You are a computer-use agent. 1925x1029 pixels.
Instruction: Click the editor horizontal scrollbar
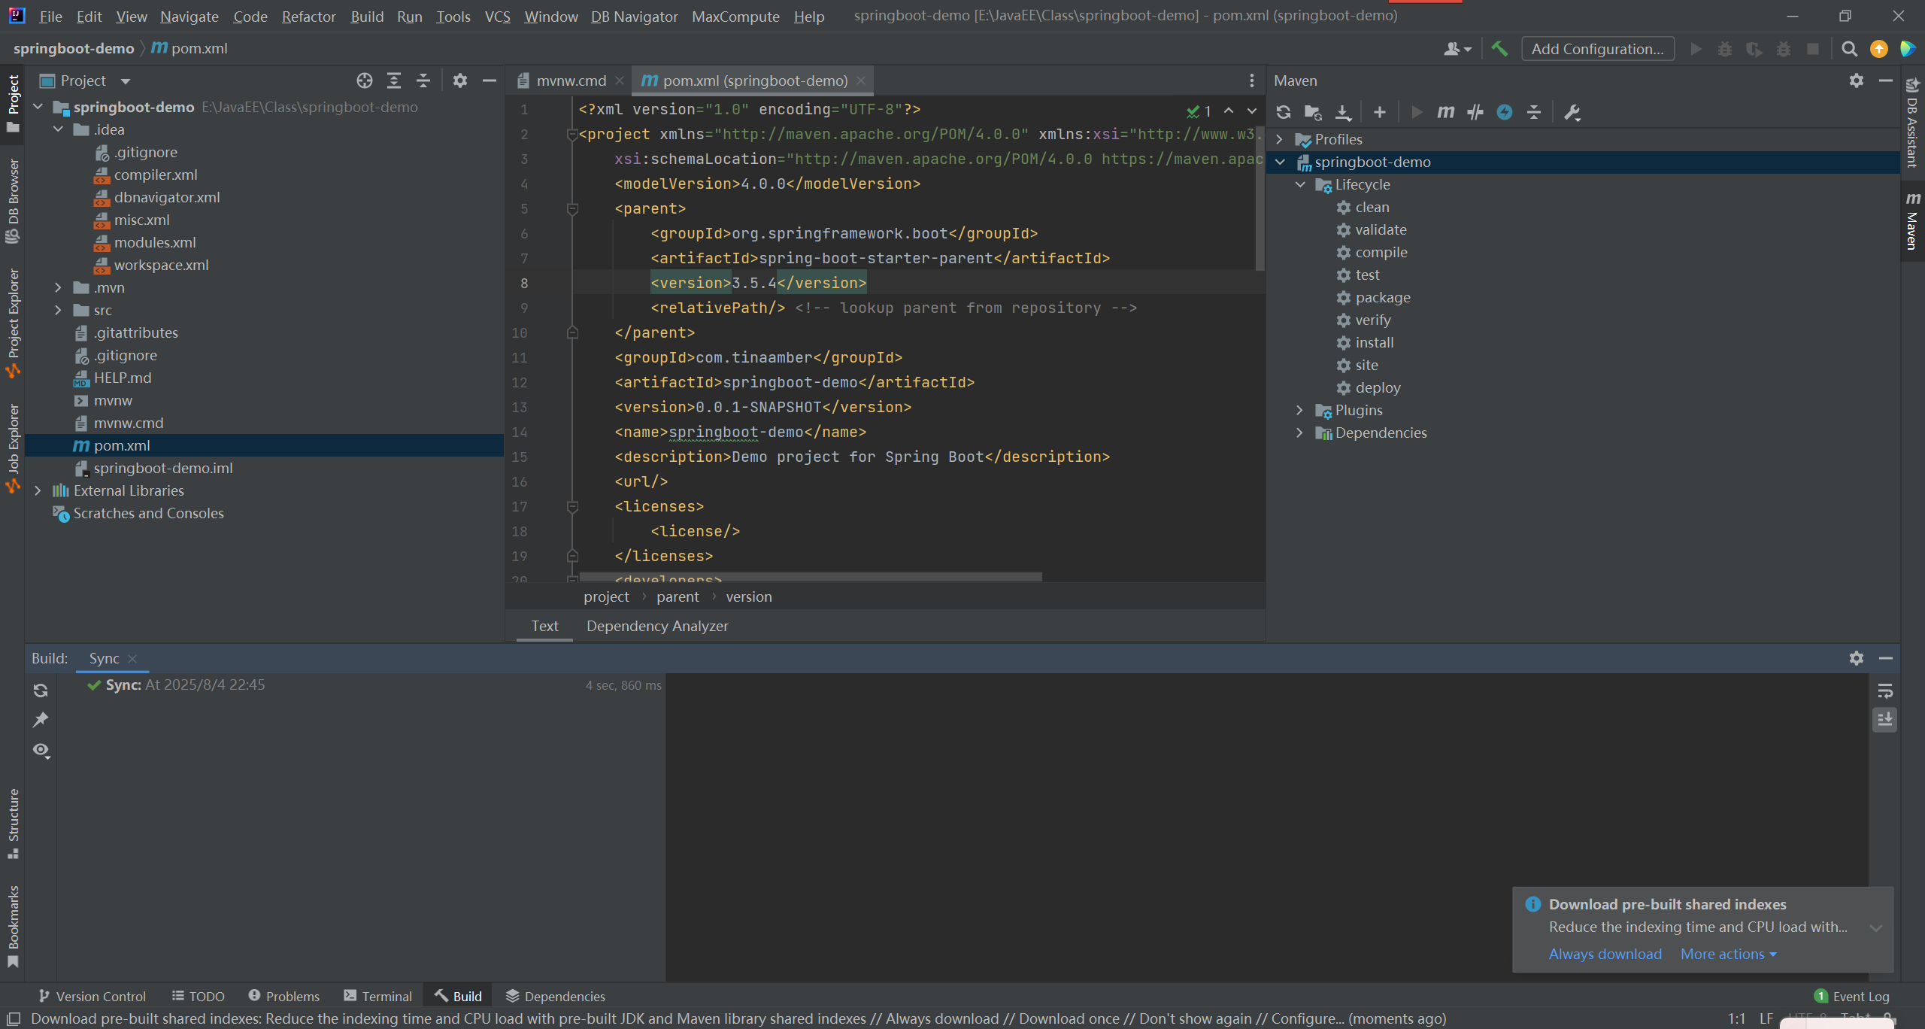coord(811,577)
